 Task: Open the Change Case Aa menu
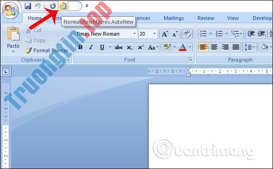(153, 47)
